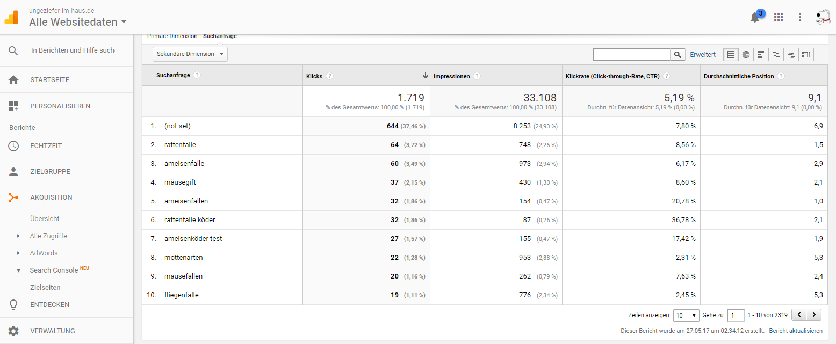Click help icon next to Klicks
836x344 pixels.
click(x=329, y=76)
